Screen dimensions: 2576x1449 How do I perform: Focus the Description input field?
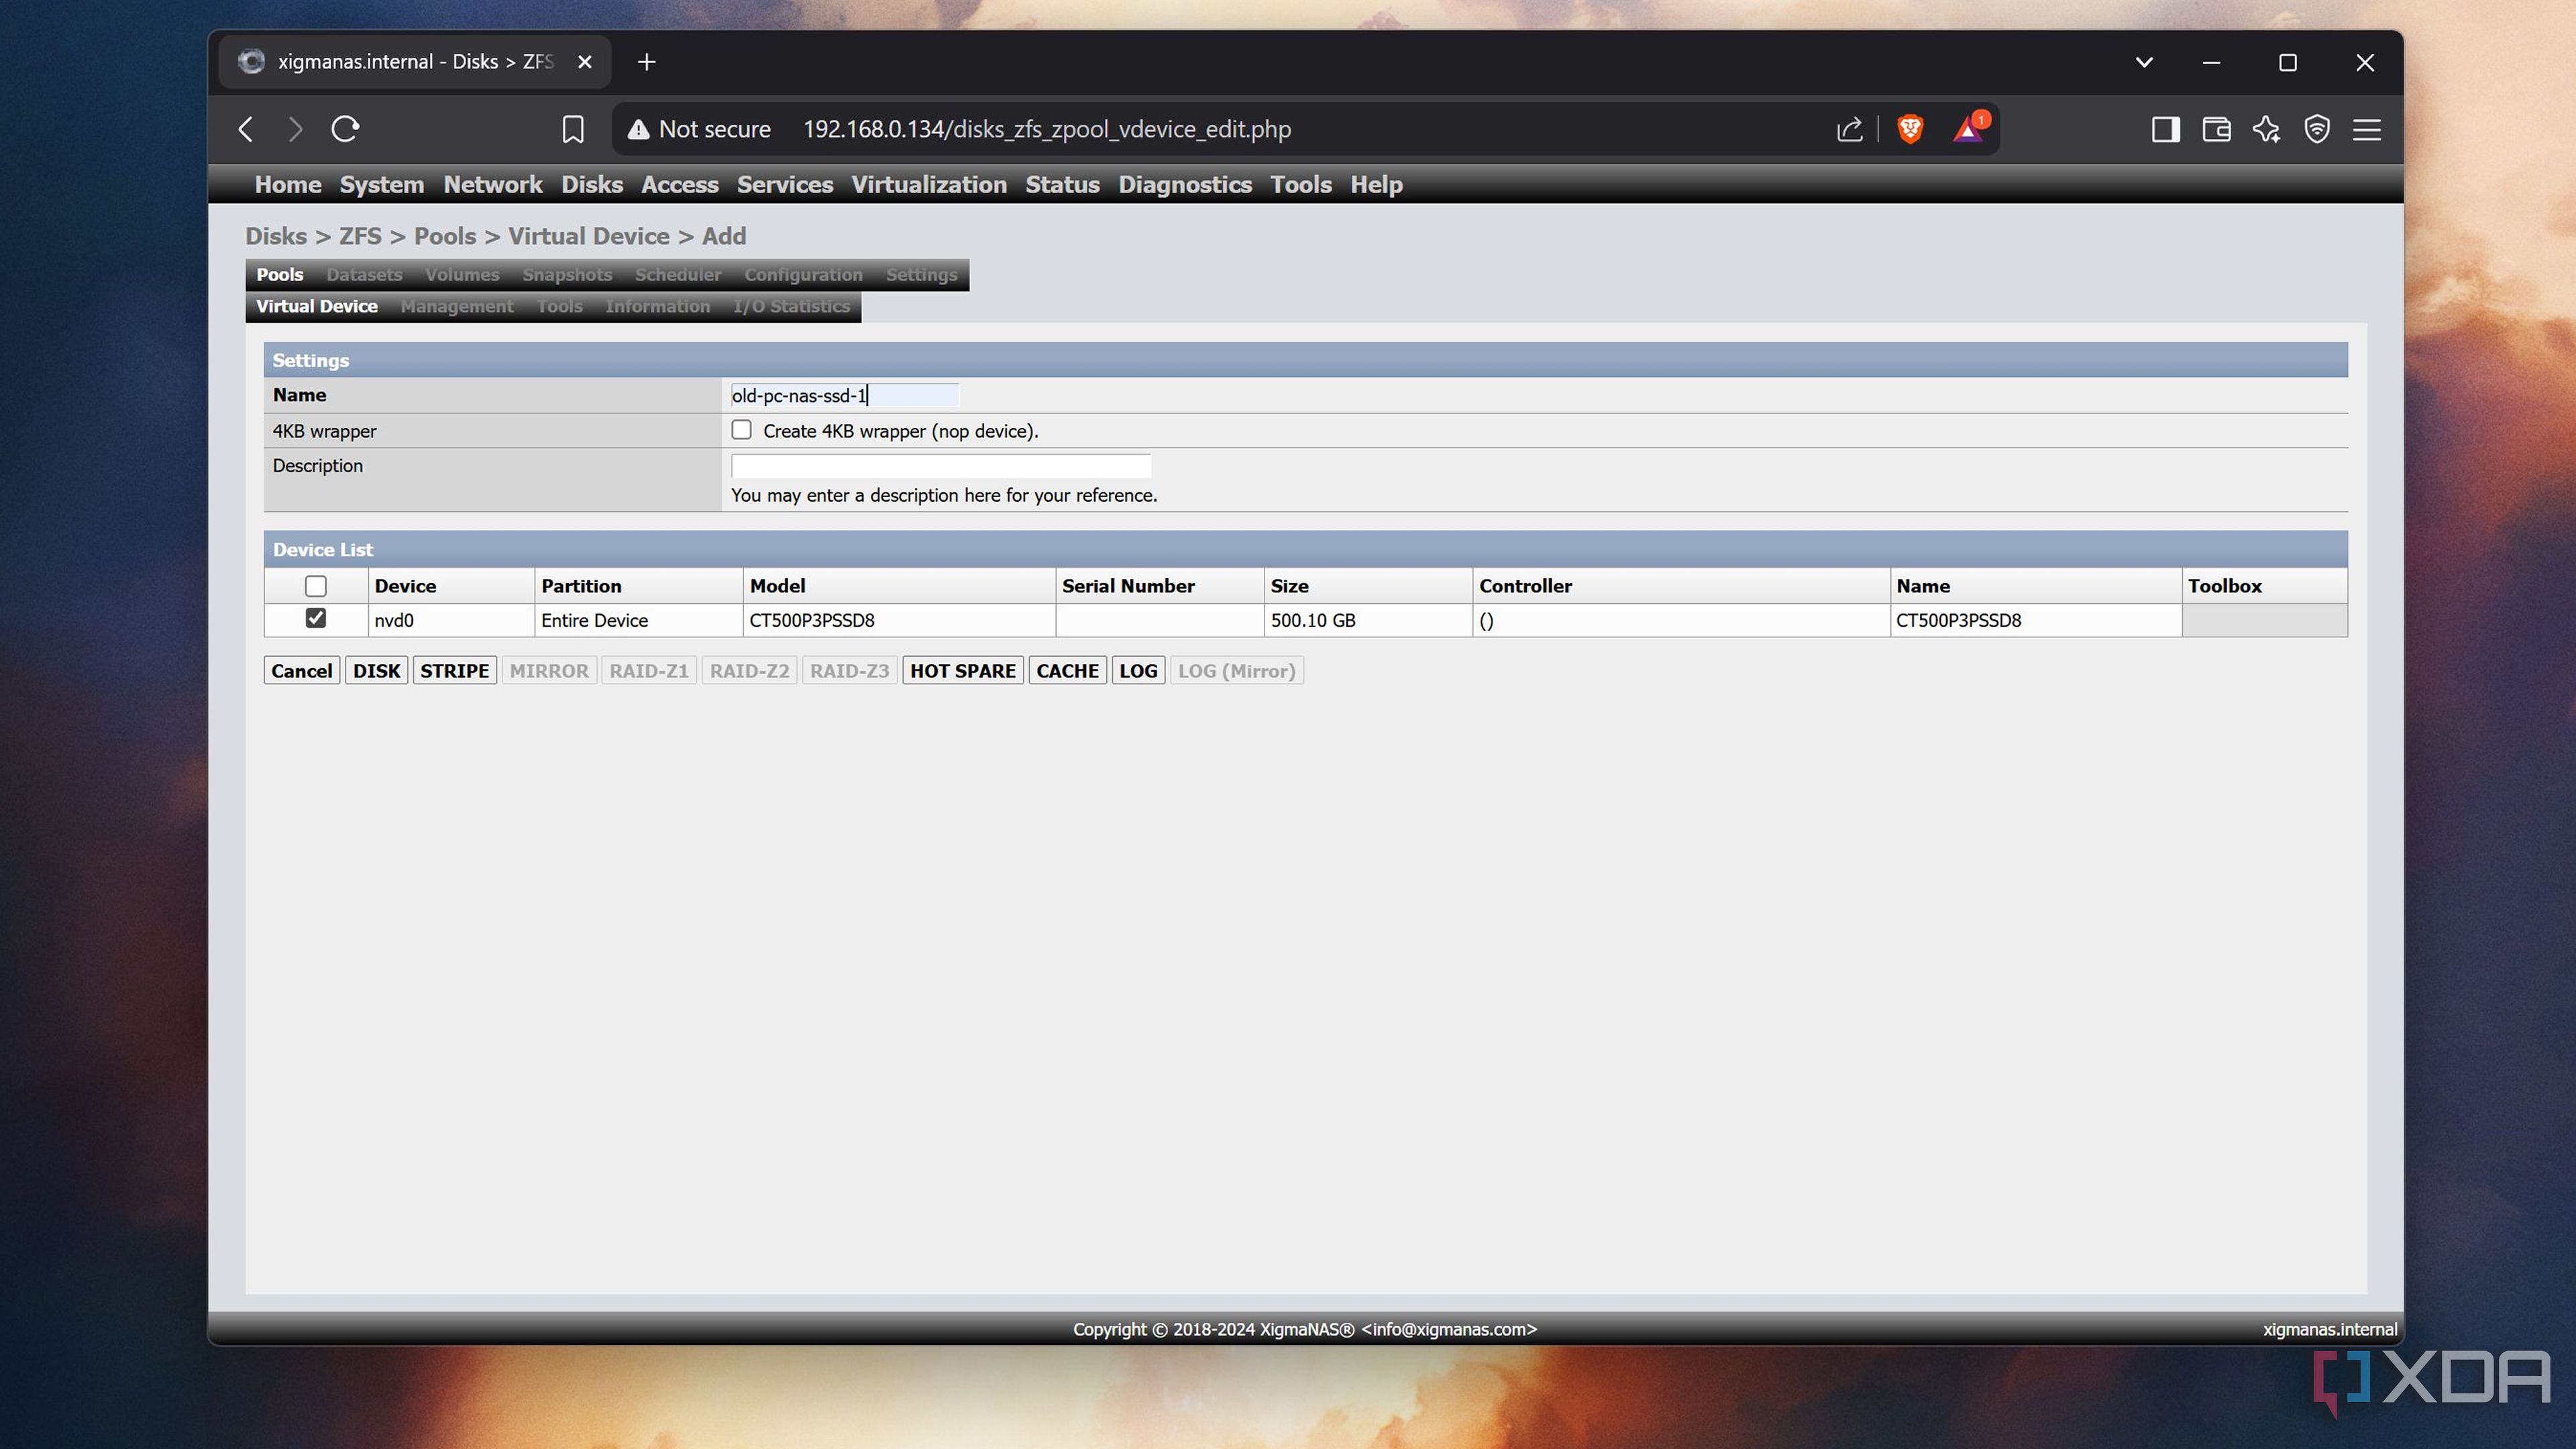point(941,466)
